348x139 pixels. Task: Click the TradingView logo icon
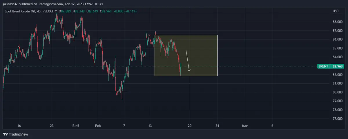click(x=5, y=134)
